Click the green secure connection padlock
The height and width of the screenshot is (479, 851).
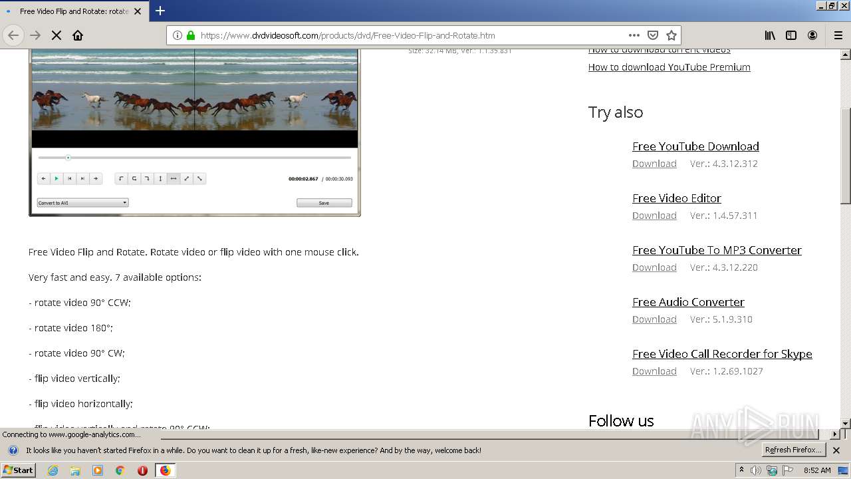[x=191, y=35]
